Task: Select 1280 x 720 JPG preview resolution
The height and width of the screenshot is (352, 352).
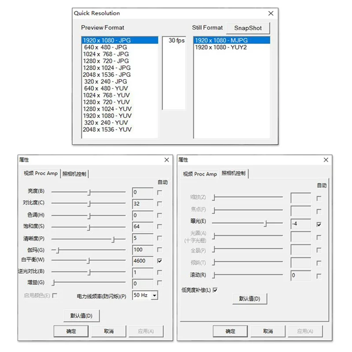Action: (107, 61)
